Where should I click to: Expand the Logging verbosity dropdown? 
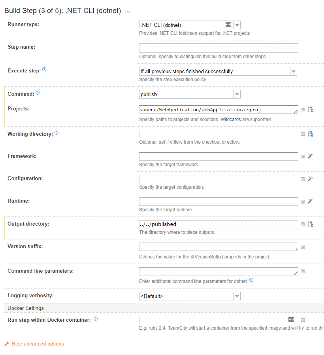237,296
